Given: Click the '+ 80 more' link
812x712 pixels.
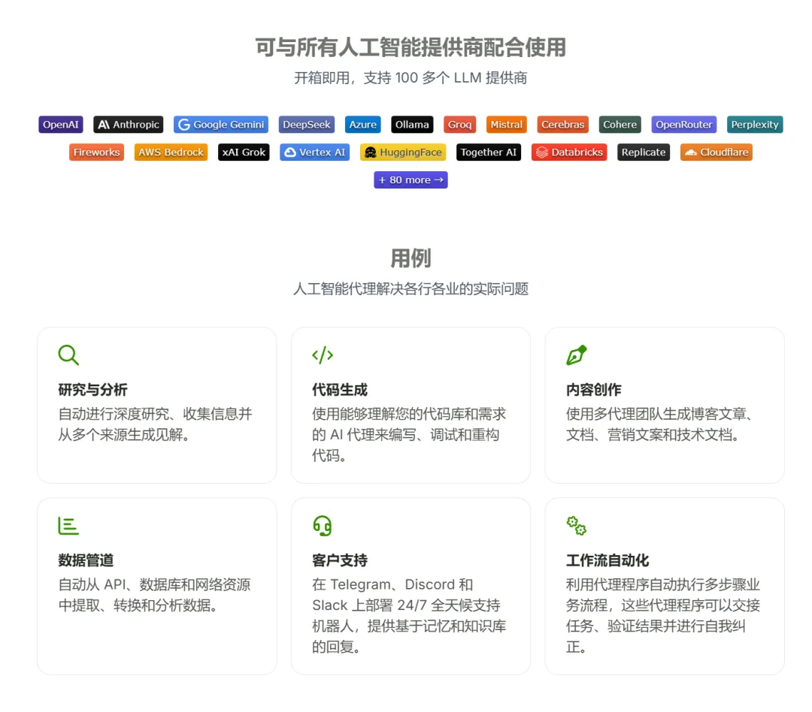Looking at the screenshot, I should [411, 180].
